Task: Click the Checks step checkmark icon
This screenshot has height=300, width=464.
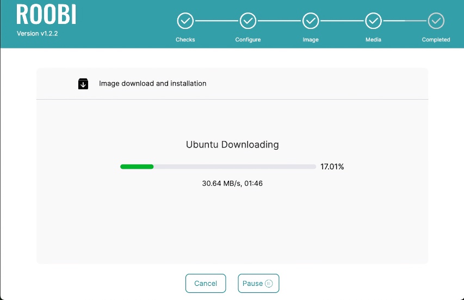Action: pyautogui.click(x=185, y=21)
